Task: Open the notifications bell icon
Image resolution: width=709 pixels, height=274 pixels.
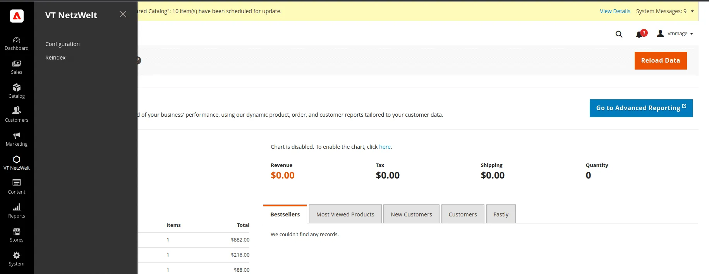Action: pyautogui.click(x=639, y=34)
